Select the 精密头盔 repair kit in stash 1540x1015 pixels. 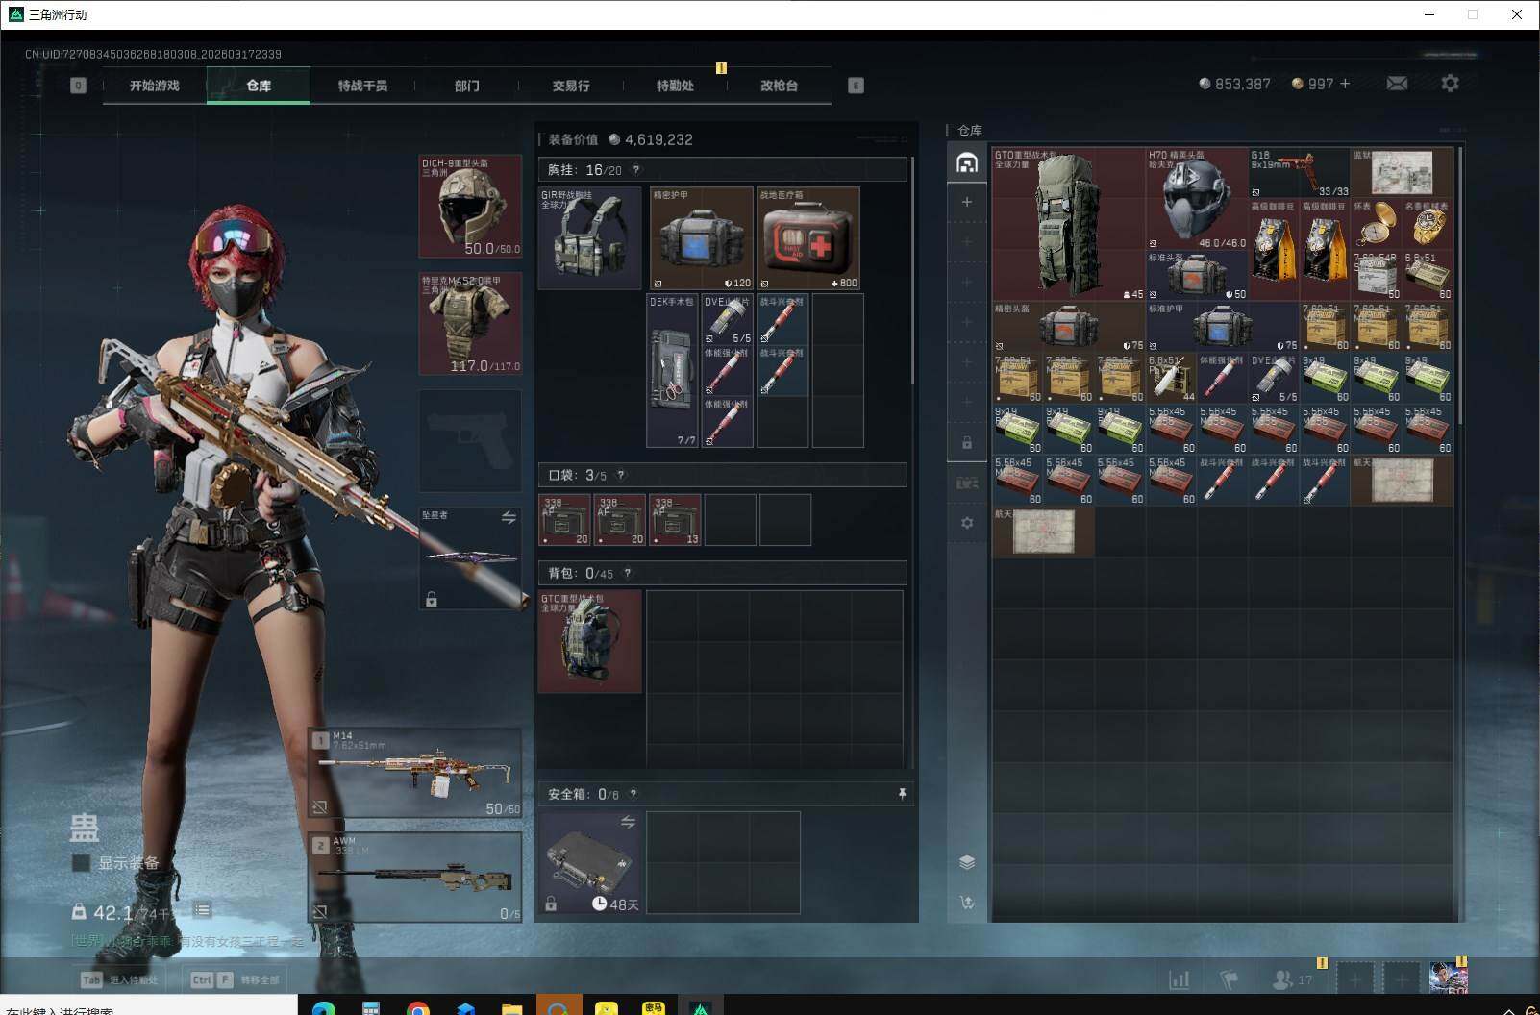[x=1069, y=327]
